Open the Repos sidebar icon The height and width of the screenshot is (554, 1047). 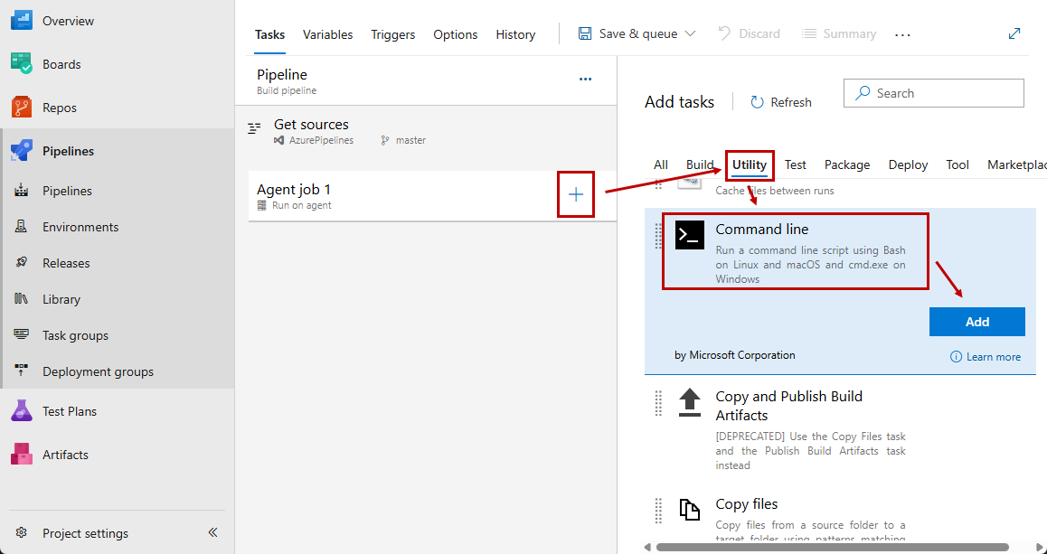(x=22, y=108)
